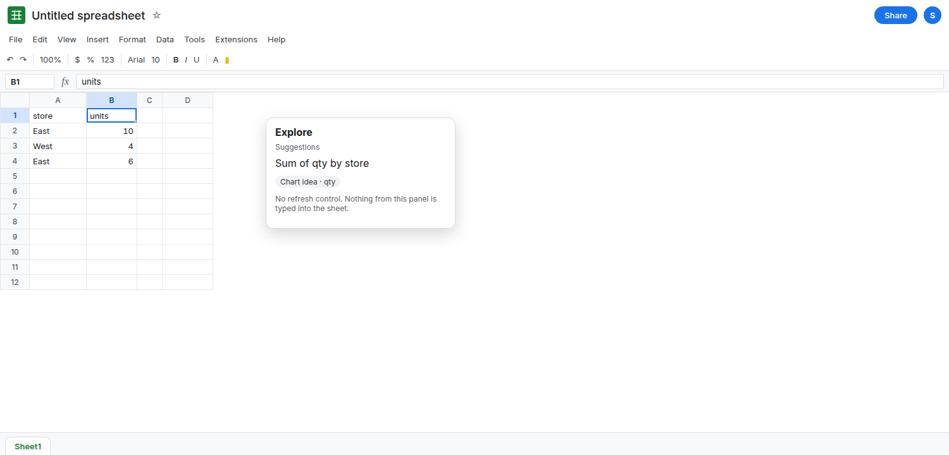Screen dimensions: 949x455
Task: Switch to the Sheet1 tab
Action: 28,446
